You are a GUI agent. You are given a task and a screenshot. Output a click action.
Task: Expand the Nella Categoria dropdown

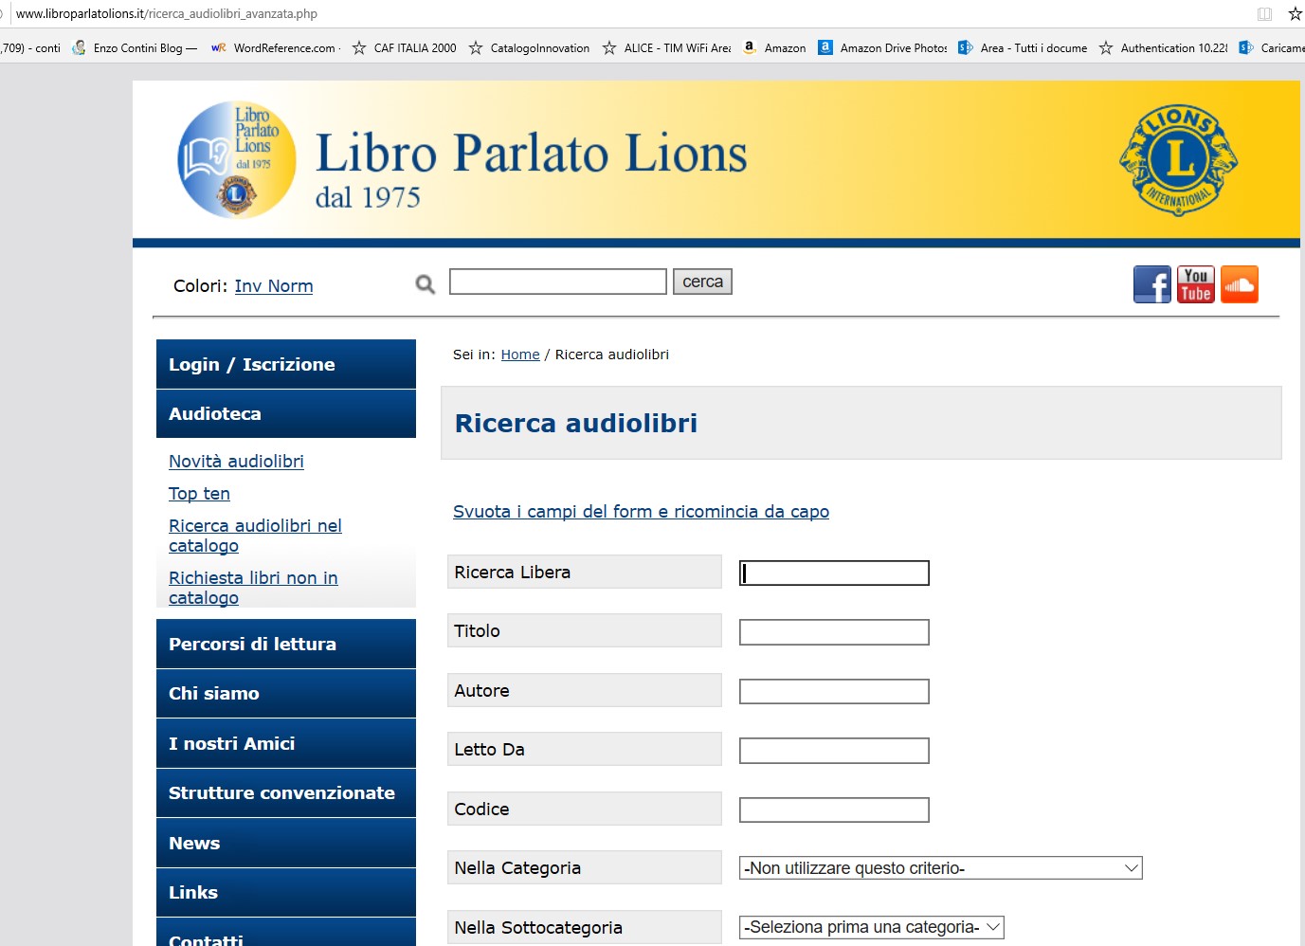pos(940,868)
